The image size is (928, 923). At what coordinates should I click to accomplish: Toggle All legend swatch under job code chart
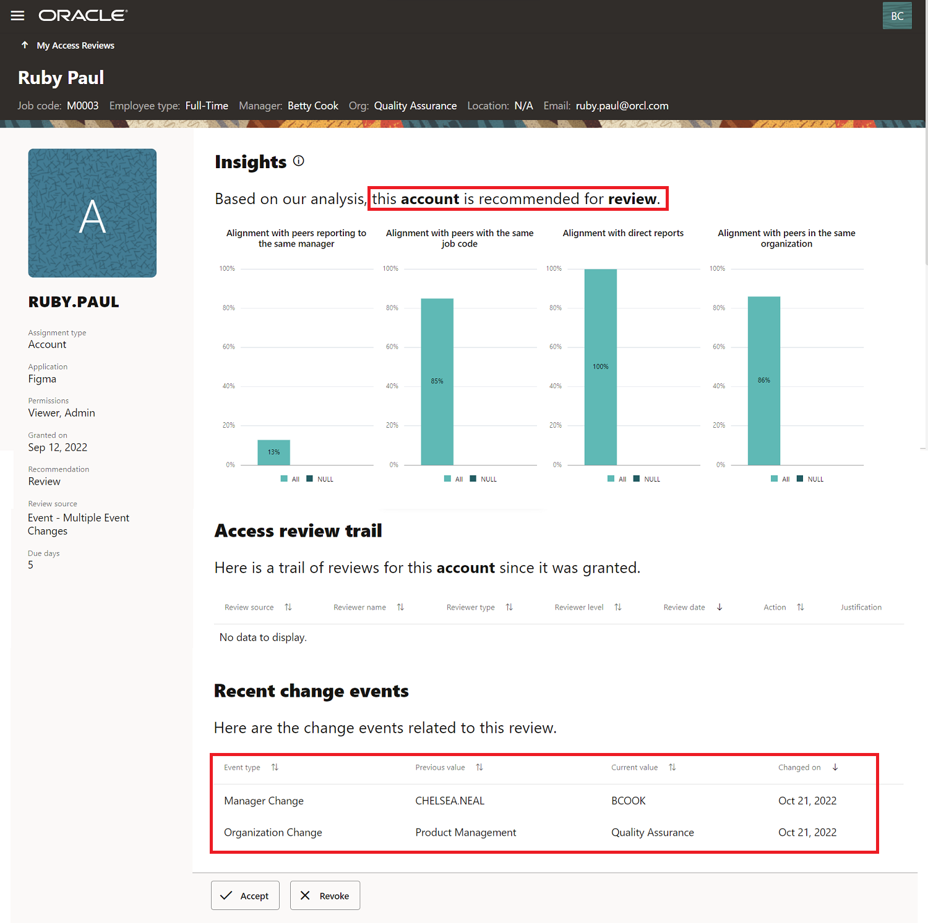click(x=447, y=479)
